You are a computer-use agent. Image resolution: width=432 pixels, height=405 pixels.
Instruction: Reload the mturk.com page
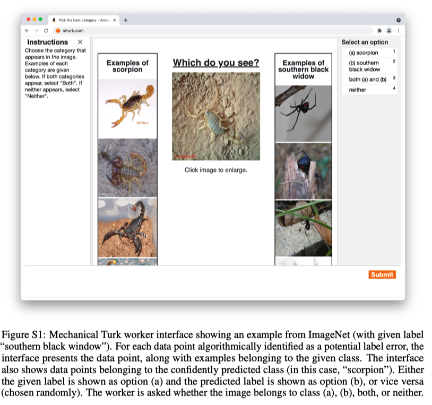46,30
